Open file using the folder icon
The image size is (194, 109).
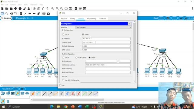pyautogui.click(x=7, y=8)
